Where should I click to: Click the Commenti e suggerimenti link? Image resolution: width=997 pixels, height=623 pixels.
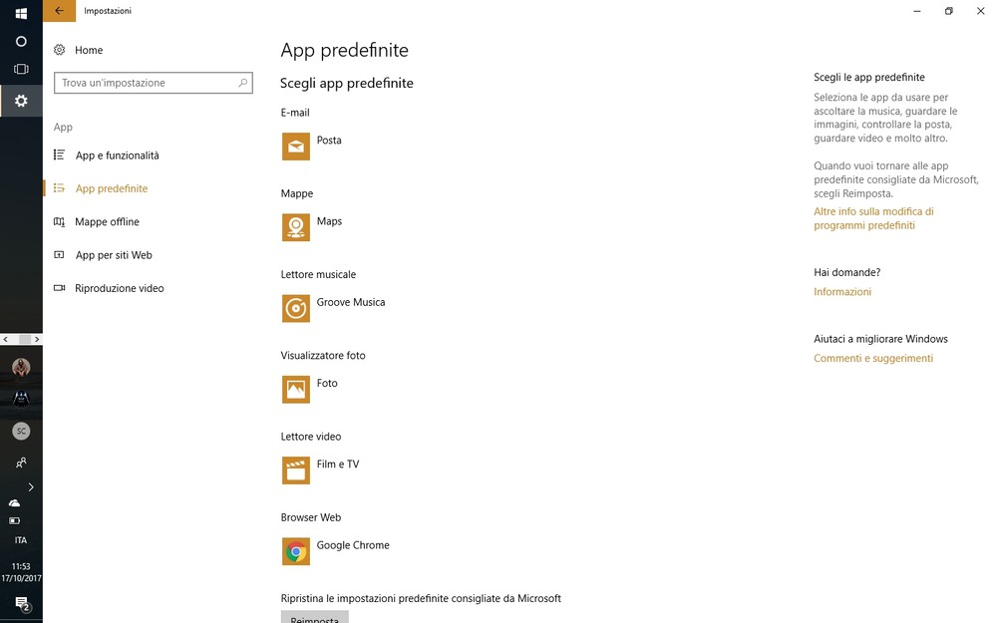[873, 358]
